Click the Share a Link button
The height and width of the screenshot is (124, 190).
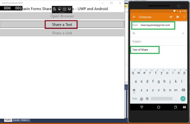pyautogui.click(x=62, y=33)
